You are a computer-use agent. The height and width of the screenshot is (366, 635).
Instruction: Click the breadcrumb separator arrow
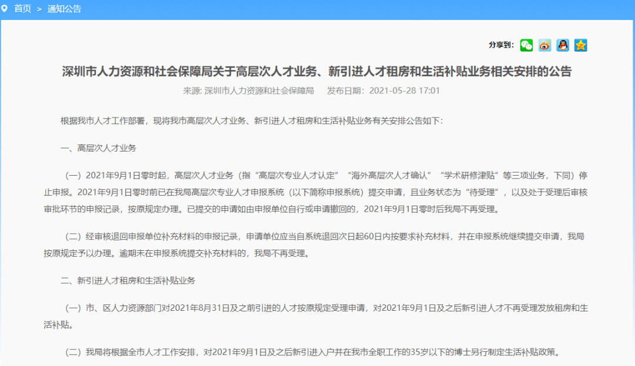pos(39,9)
